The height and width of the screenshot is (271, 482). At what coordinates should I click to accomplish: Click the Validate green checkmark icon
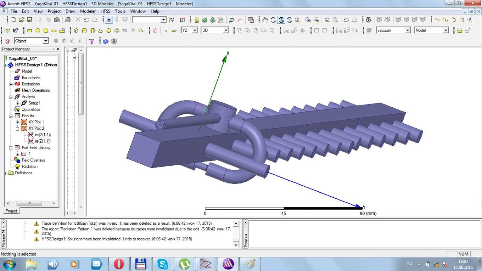(204, 20)
